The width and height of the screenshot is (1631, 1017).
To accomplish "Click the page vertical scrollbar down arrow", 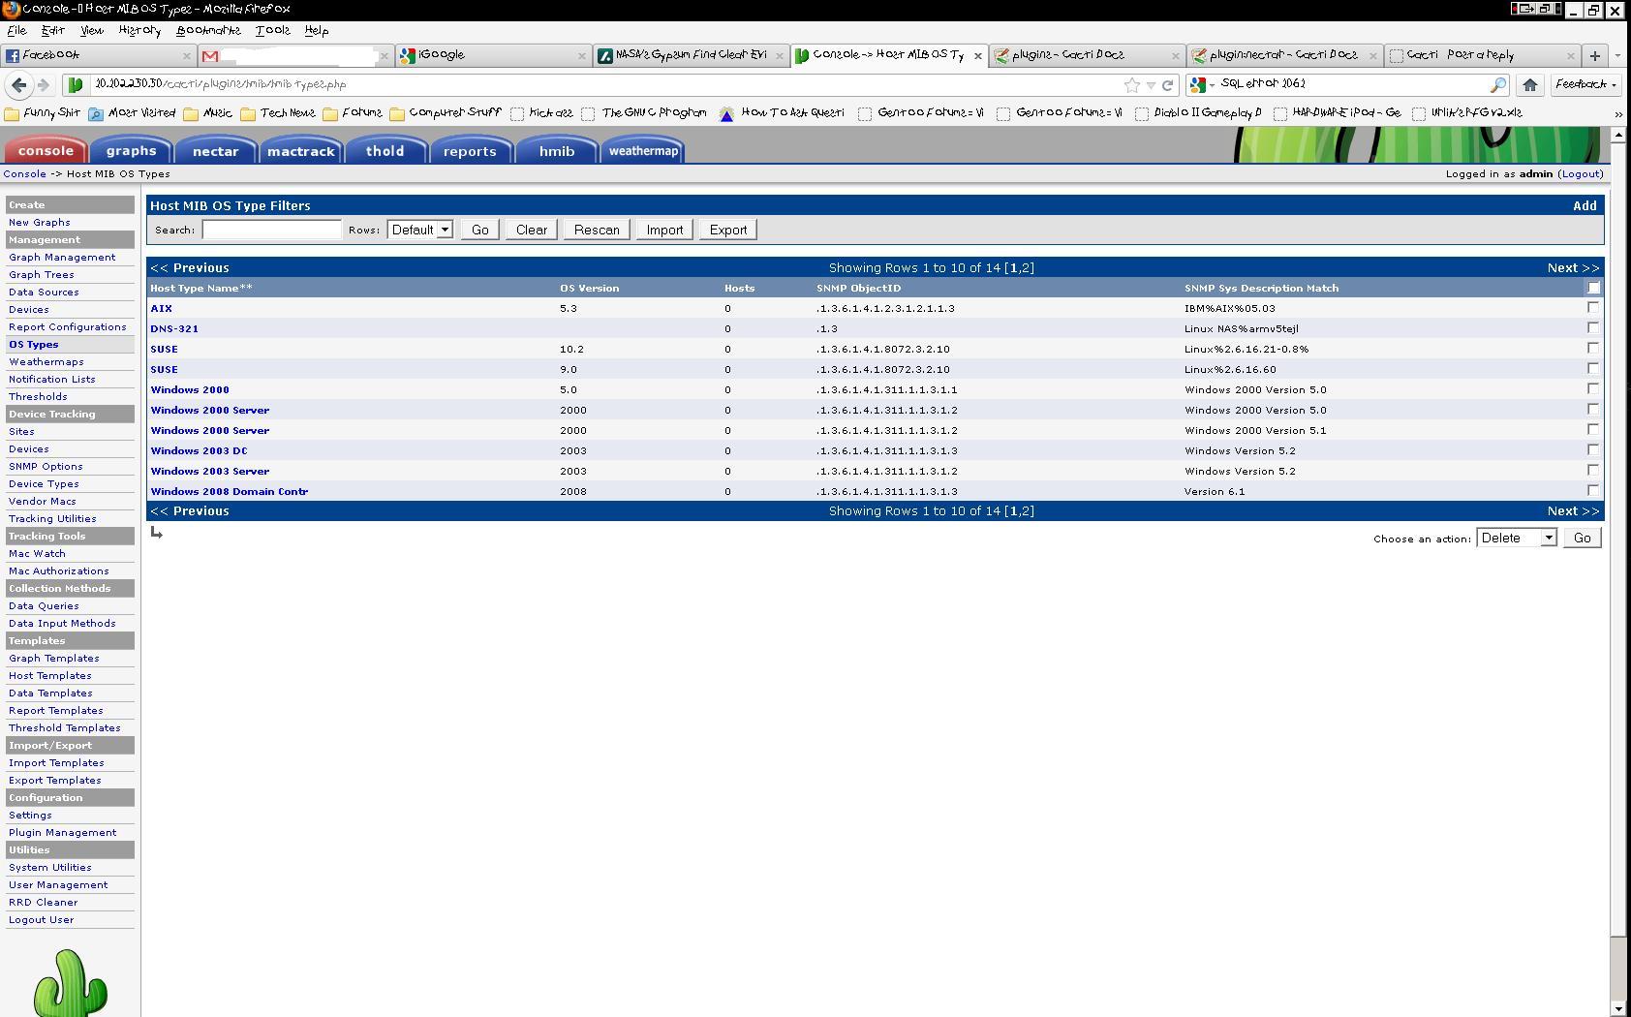I will [x=1617, y=1008].
